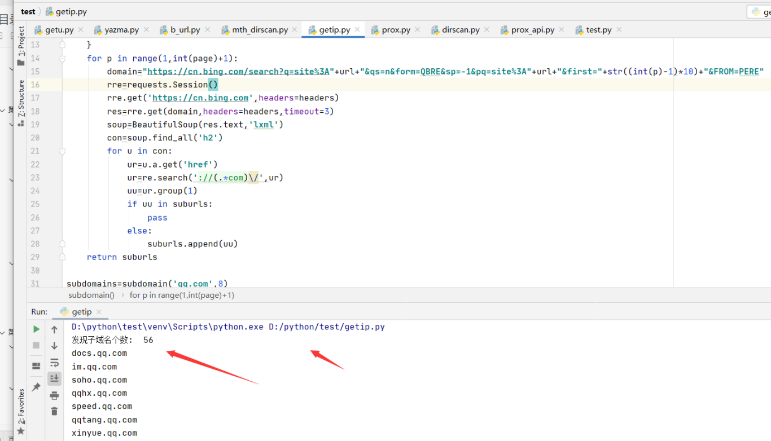771x441 pixels.
Task: Open the Z: Structure tool window
Action: coord(21,98)
